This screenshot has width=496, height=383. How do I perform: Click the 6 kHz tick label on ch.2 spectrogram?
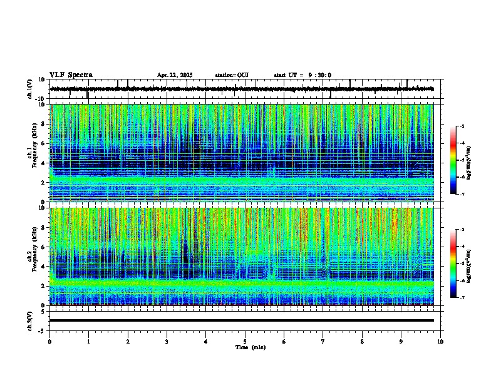coord(43,247)
